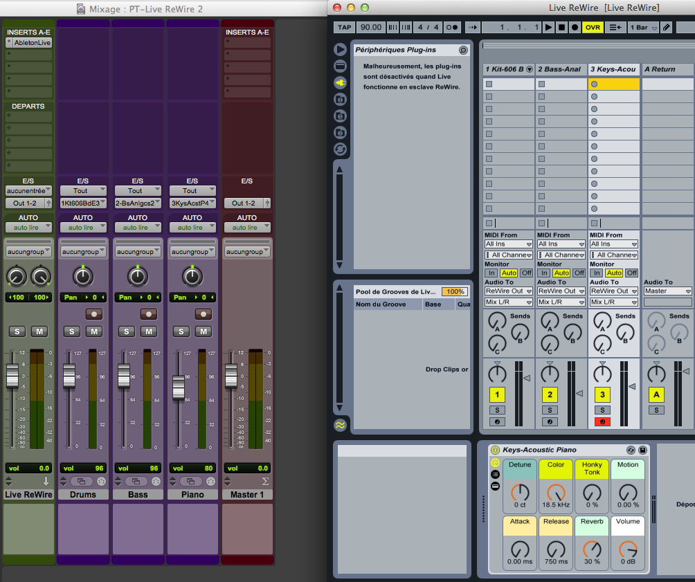Mute the Live ReWire track in Pro Tools
The image size is (695, 582).
(39, 331)
